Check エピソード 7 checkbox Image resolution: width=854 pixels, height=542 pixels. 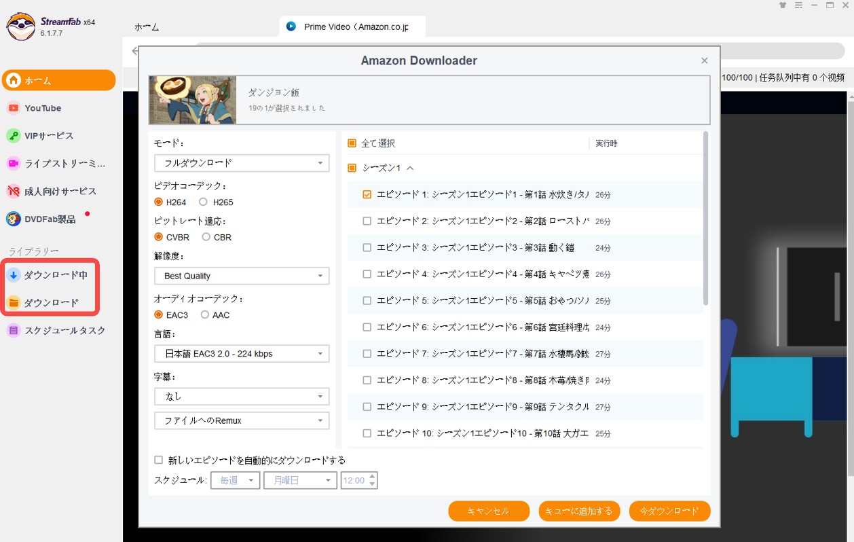[367, 353]
